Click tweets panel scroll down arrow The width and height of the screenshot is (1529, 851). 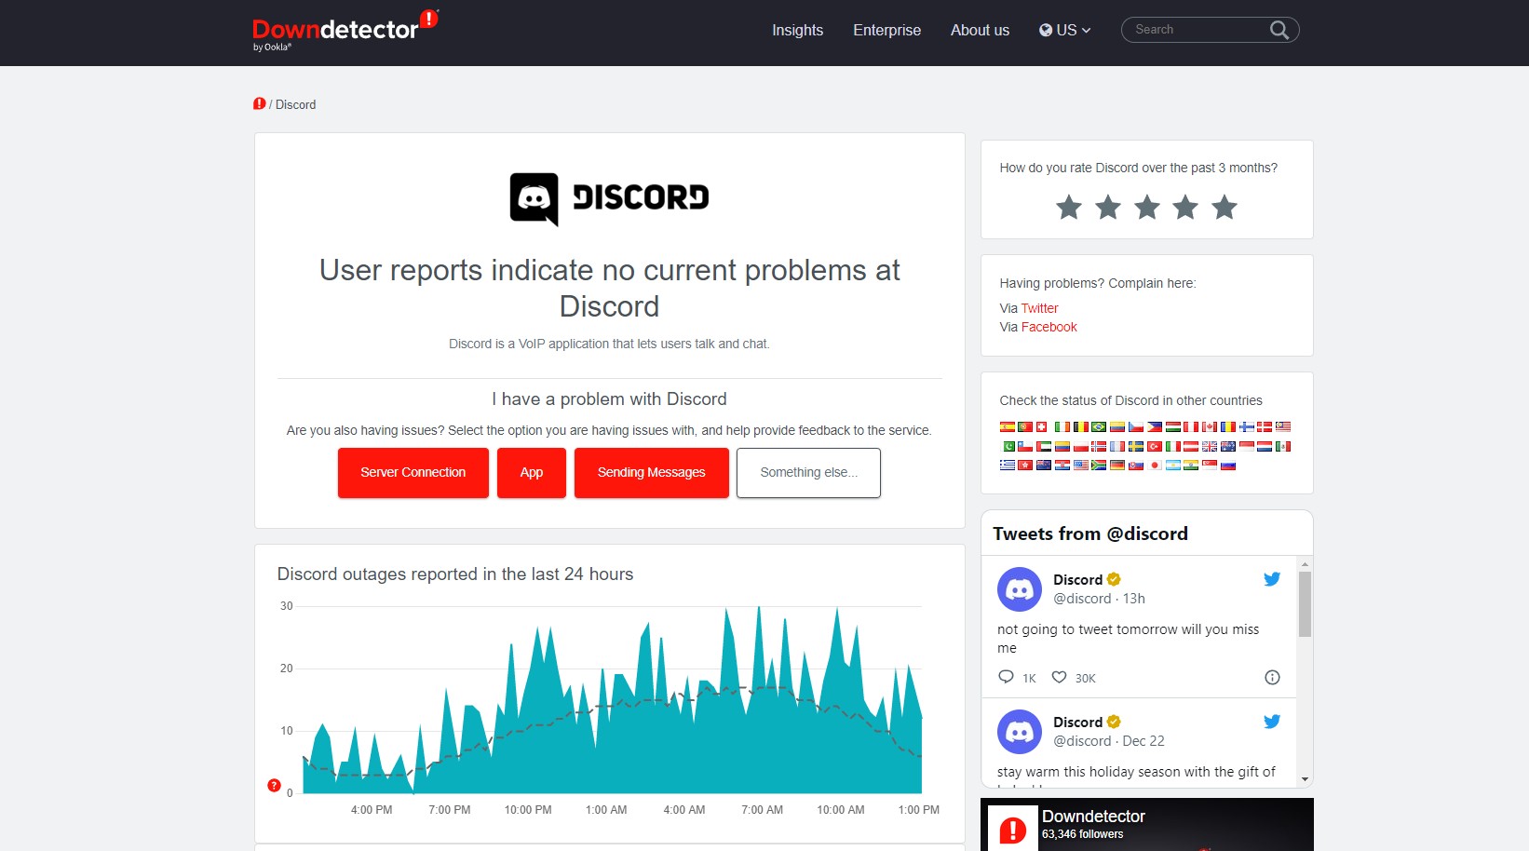point(1306,779)
